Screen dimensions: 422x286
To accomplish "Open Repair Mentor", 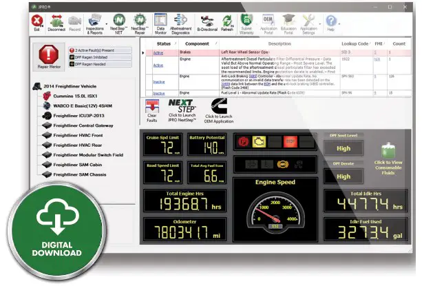I will tap(49, 57).
